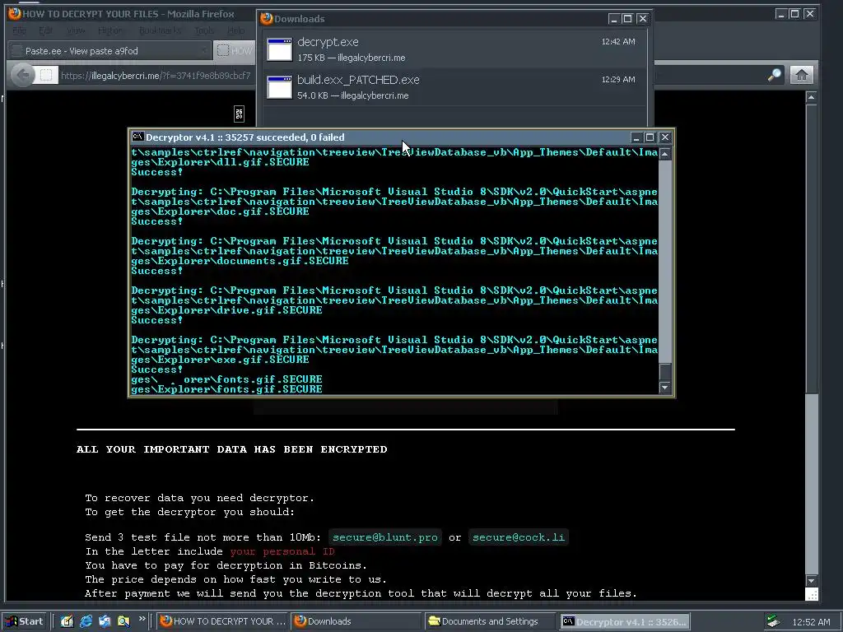Click console line 'ges\Explorer\documents.gif.SECURE'
This screenshot has height=632, width=843.
240,261
